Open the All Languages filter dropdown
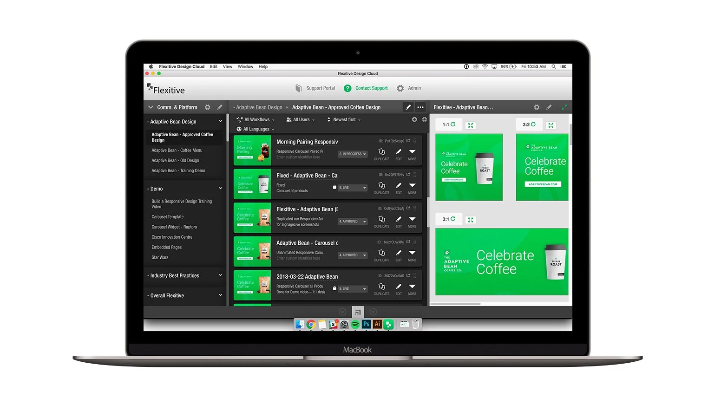Viewport: 721px width, 418px height. [x=256, y=129]
